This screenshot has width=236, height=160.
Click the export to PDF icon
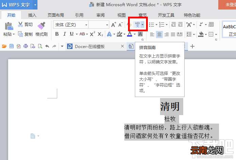(x=18, y=46)
